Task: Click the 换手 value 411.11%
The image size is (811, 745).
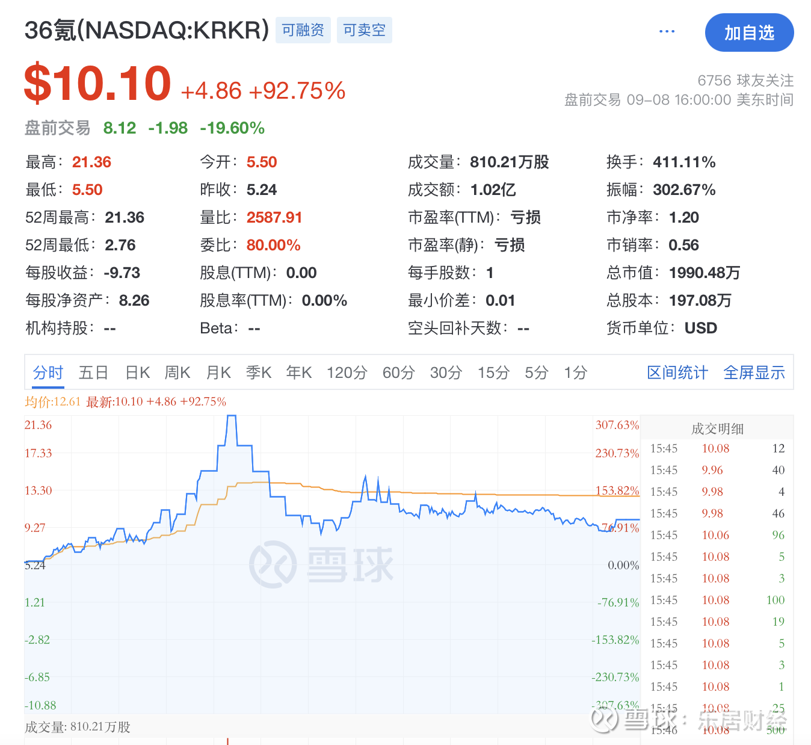Action: pyautogui.click(x=685, y=162)
